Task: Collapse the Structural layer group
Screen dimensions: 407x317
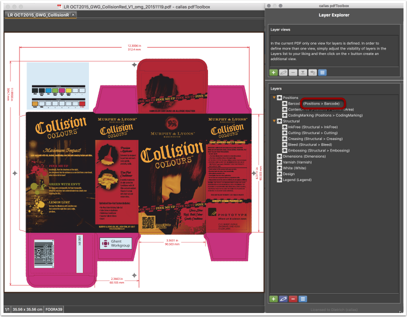Action: [x=274, y=121]
